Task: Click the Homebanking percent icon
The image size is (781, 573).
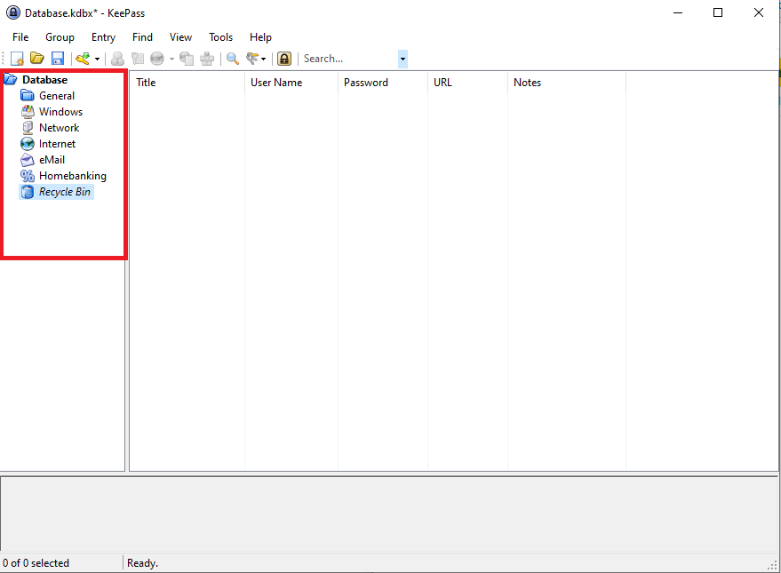Action: 26,175
